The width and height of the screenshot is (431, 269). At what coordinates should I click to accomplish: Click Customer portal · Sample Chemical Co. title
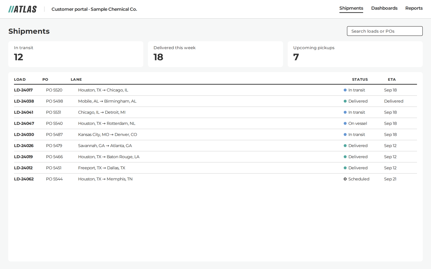pos(94,9)
